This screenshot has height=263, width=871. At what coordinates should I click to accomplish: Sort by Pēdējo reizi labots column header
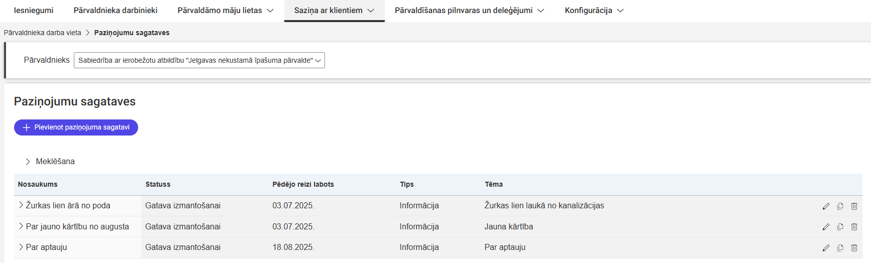coord(303,184)
